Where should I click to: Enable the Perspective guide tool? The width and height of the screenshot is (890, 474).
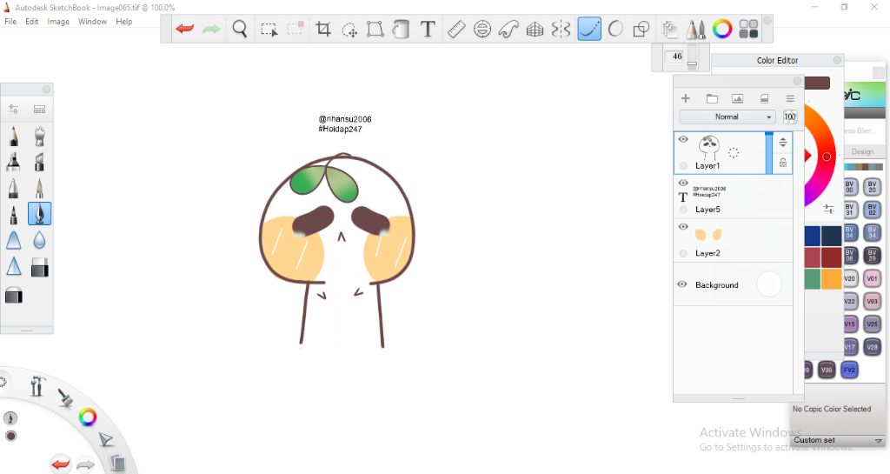point(535,29)
